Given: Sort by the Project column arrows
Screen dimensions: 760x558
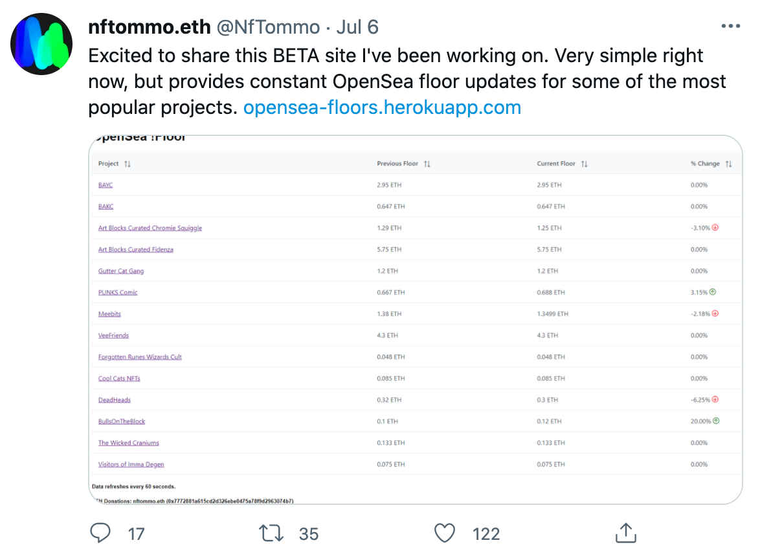Looking at the screenshot, I should click(128, 164).
